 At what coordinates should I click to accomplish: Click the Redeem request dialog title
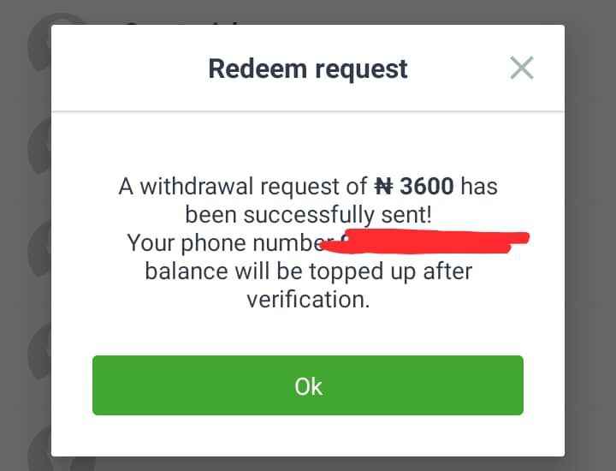click(x=308, y=69)
